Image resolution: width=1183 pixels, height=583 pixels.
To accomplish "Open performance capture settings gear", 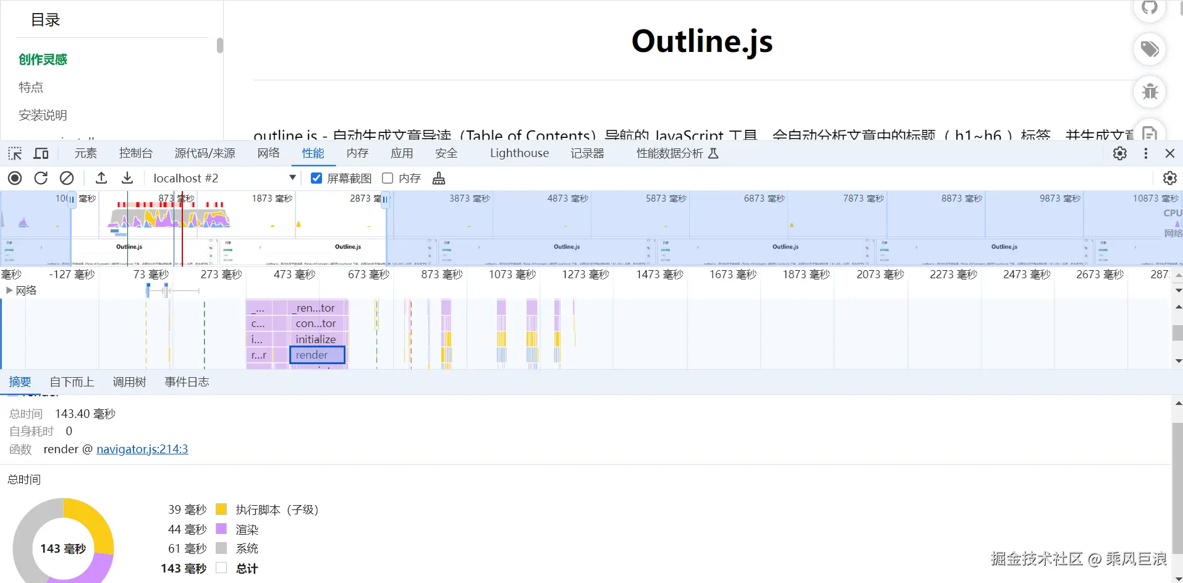I will (x=1169, y=178).
